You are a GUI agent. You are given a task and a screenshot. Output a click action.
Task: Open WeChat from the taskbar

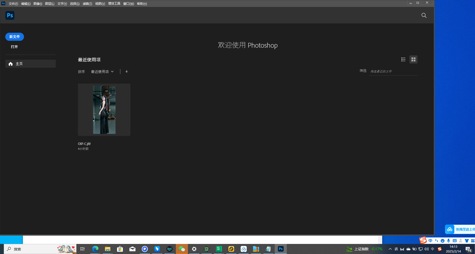pos(182,249)
